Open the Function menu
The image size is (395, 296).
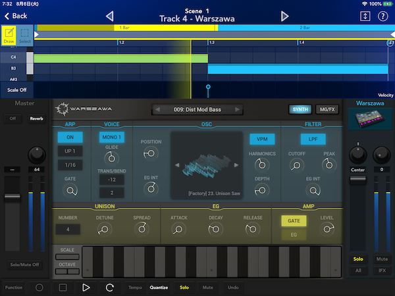14,287
